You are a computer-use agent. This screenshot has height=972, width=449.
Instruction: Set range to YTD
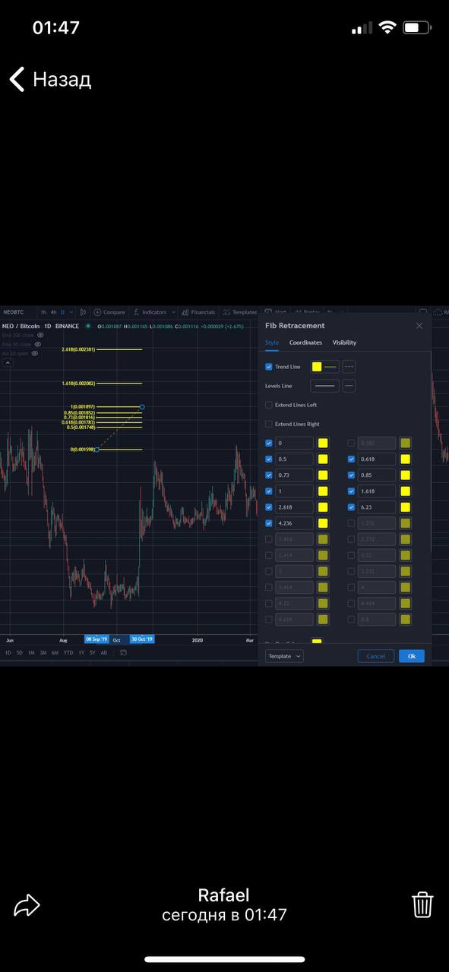click(68, 652)
